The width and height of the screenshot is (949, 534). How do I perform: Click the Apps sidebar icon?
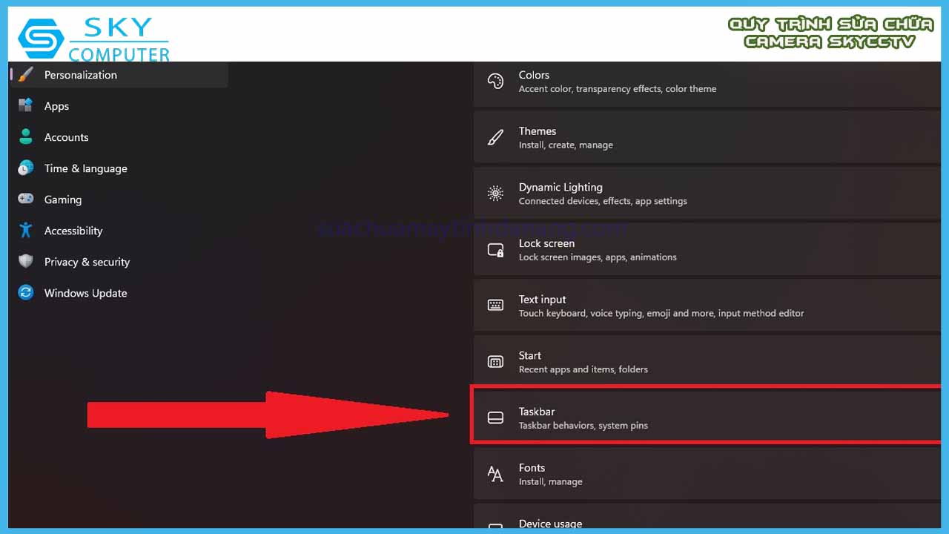tap(26, 106)
